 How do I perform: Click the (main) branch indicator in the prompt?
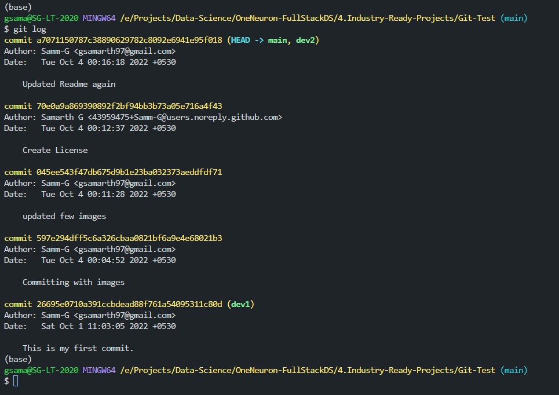[514, 18]
